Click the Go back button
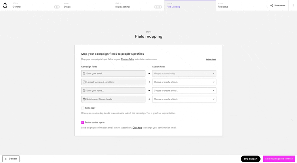 (11, 159)
